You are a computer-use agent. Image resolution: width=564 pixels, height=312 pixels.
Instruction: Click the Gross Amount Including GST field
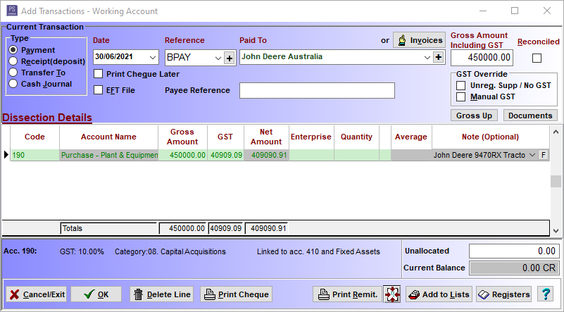coord(482,58)
